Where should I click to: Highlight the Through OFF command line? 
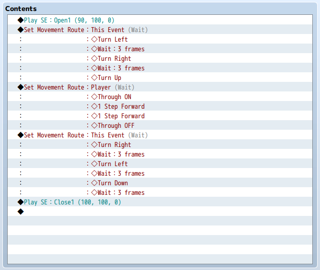coord(116,125)
